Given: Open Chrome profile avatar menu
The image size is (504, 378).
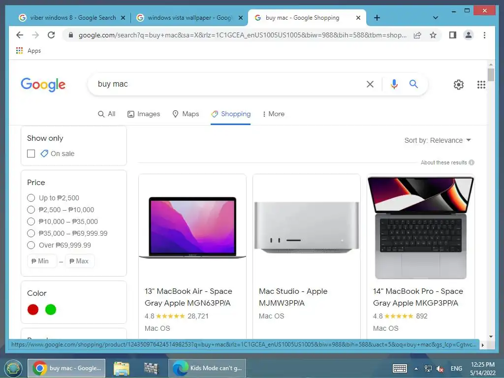Looking at the screenshot, I should (469, 35).
